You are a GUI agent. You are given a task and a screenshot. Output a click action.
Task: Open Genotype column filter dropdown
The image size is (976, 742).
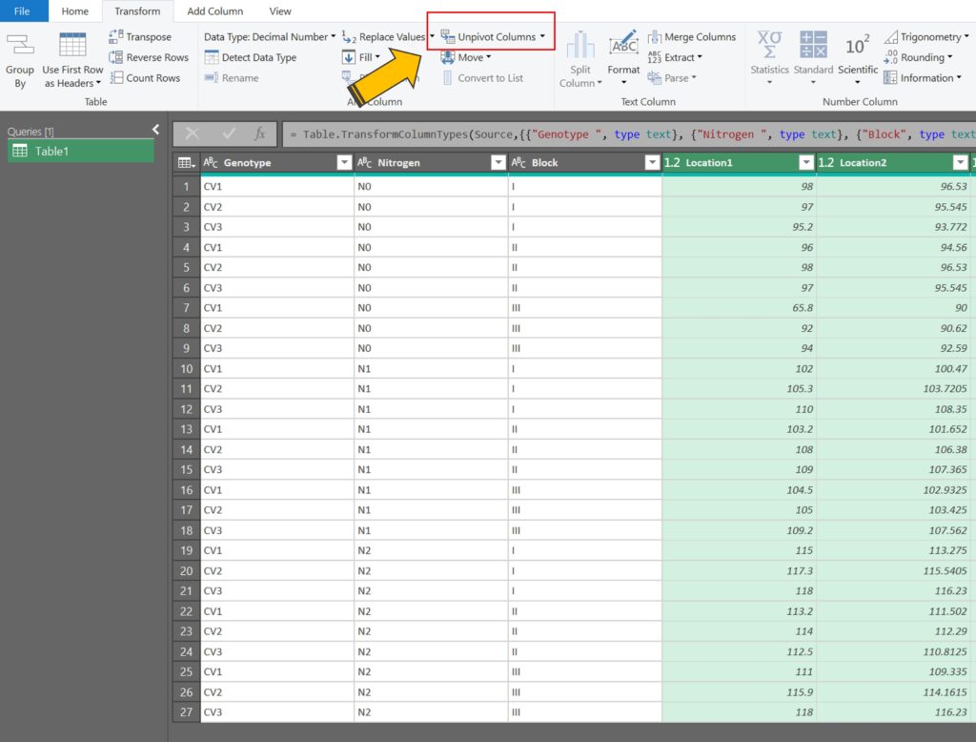click(x=344, y=163)
